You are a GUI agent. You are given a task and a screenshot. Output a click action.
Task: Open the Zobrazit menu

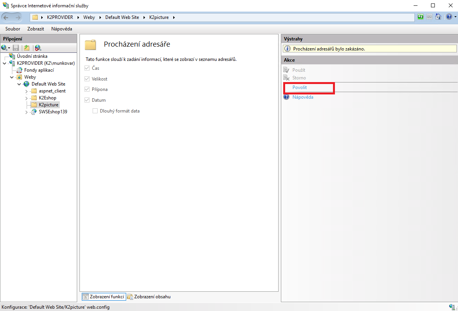(x=35, y=29)
